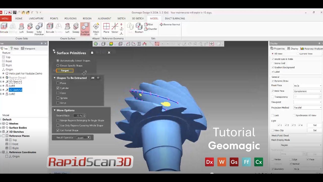The image size is (323, 182).
Task: Click the eye visibility icon in viewport toolbar
Action: [x=211, y=44]
